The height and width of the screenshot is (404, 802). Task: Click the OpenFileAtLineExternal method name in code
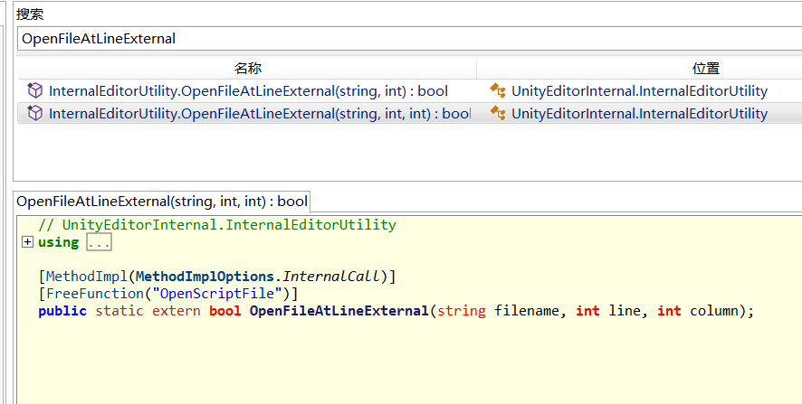tap(339, 311)
